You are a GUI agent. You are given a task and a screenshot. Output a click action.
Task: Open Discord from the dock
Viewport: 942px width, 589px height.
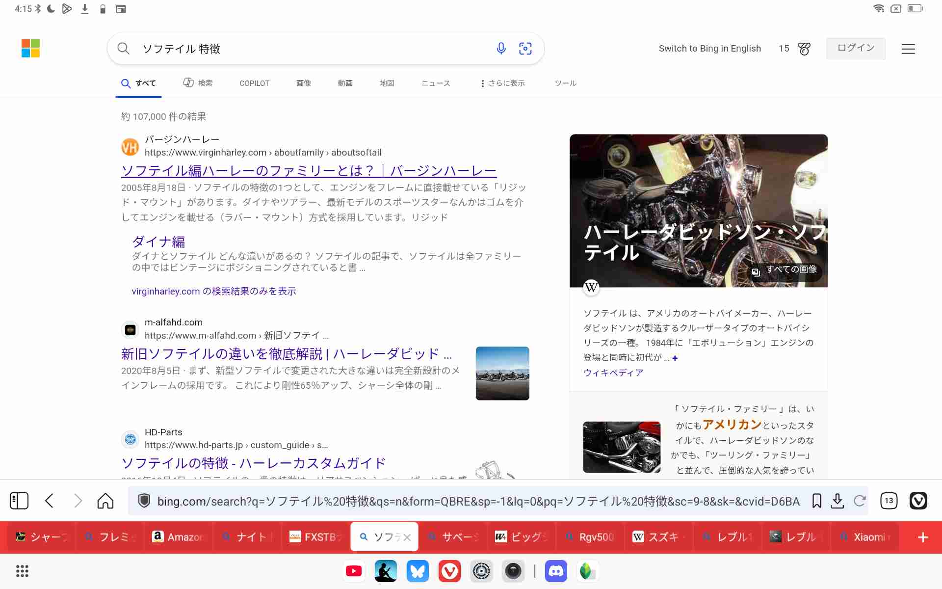click(x=556, y=571)
